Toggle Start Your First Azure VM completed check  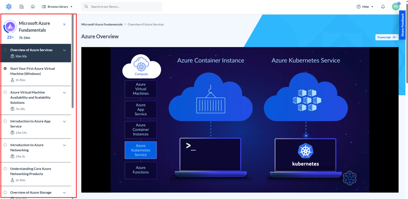pyautogui.click(x=5, y=68)
